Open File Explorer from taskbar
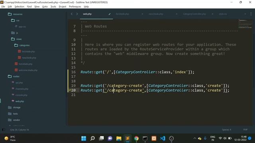This screenshot has height=143, width=255. point(119,139)
